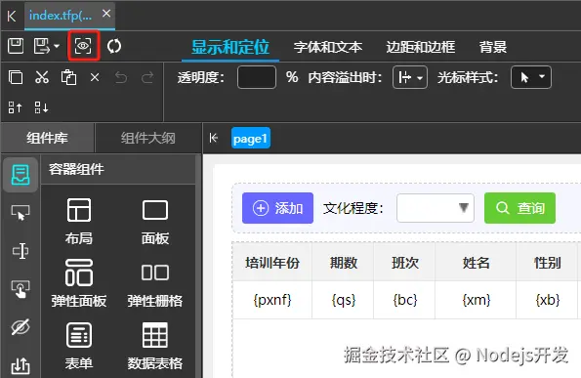581x378 pixels.
Task: Open the save-as dropdown arrow
Action: click(57, 46)
